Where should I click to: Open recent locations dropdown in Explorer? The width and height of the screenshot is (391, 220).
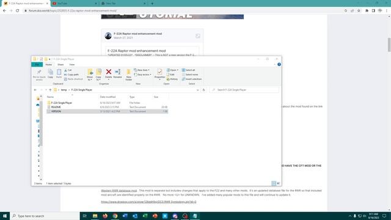pyautogui.click(x=46, y=90)
